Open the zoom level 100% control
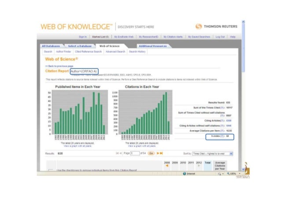 [234, 173]
